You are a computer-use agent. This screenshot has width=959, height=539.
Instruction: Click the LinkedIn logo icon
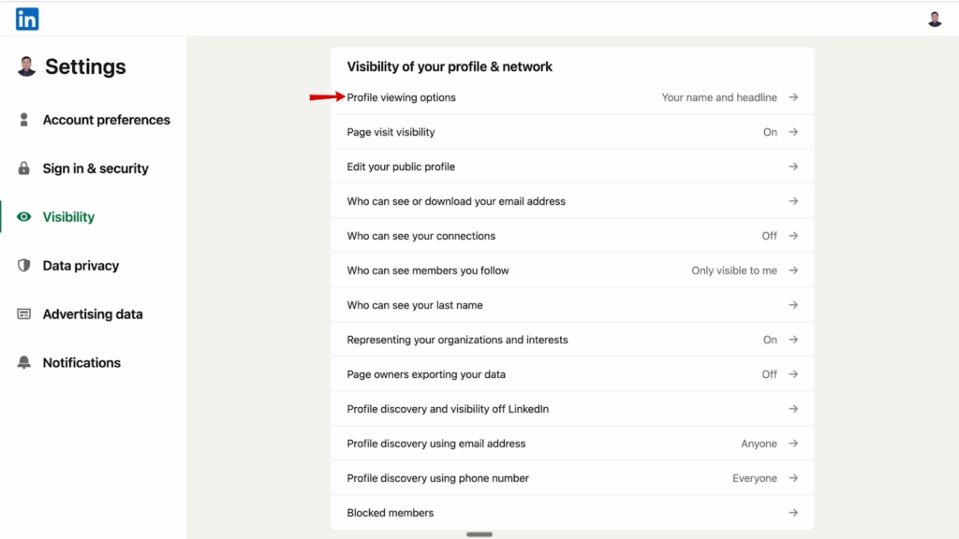pyautogui.click(x=27, y=19)
